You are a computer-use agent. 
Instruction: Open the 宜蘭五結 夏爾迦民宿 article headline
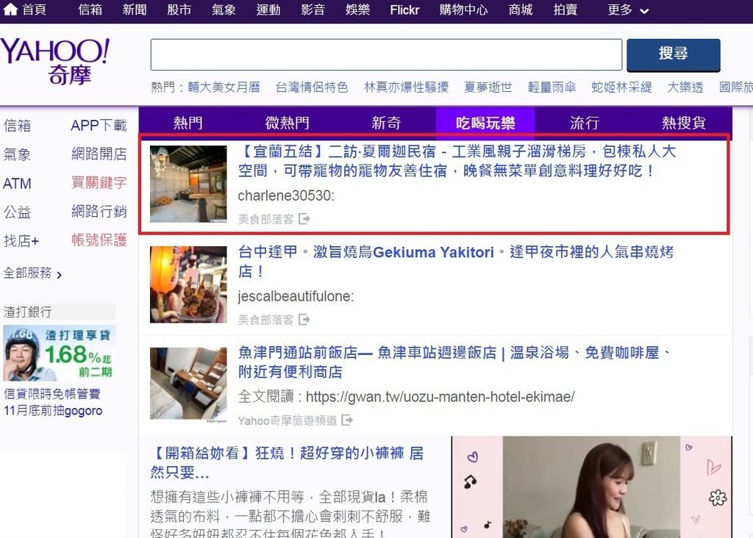click(457, 161)
